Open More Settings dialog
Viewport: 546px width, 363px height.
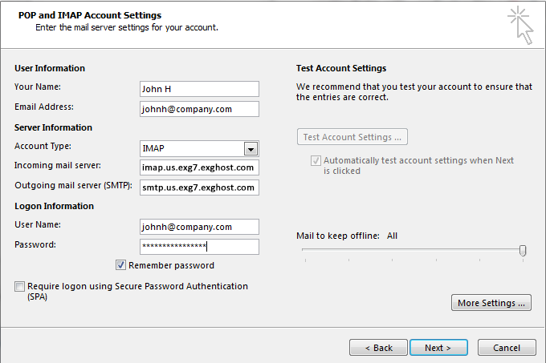[x=492, y=303]
